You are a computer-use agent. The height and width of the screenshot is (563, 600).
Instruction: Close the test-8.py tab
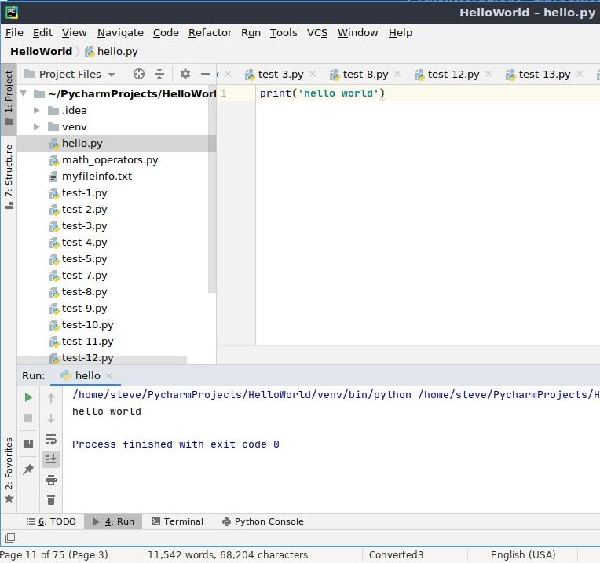click(x=397, y=74)
